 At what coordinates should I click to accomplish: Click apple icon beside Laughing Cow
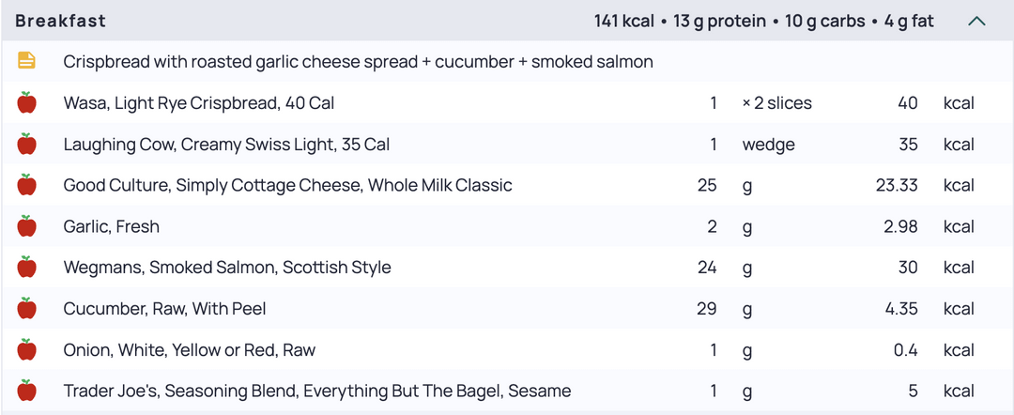click(26, 145)
